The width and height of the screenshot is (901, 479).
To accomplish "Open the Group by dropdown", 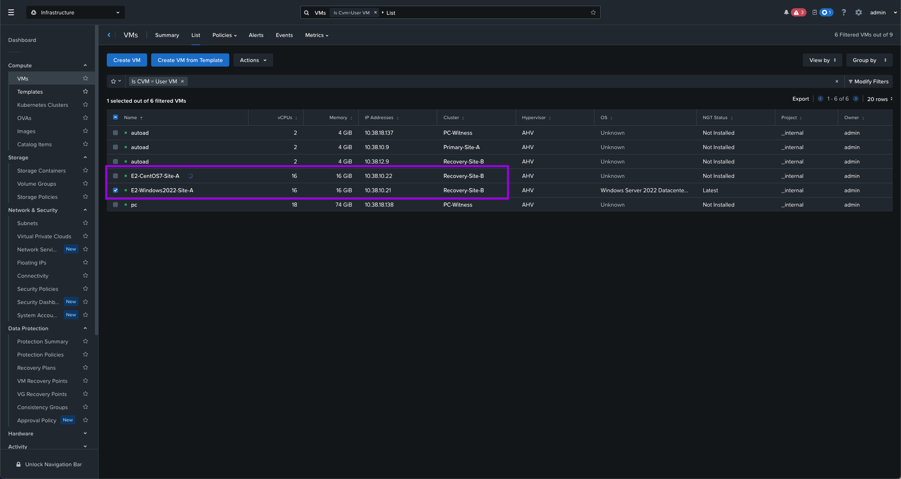I will (x=869, y=60).
